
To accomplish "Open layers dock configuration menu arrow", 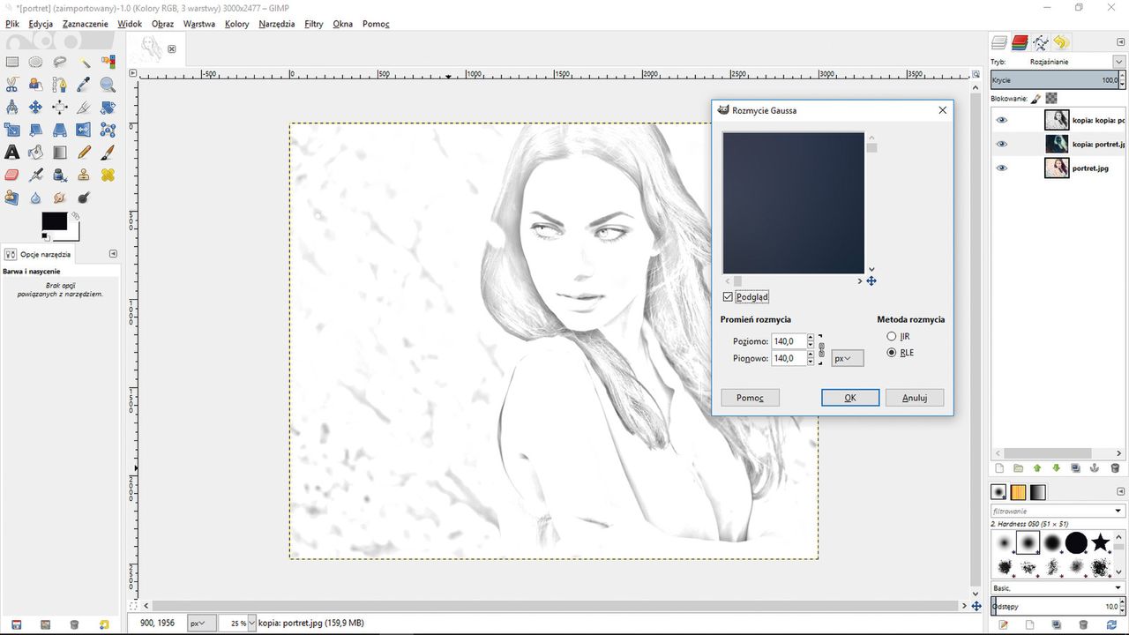I will click(x=1121, y=41).
